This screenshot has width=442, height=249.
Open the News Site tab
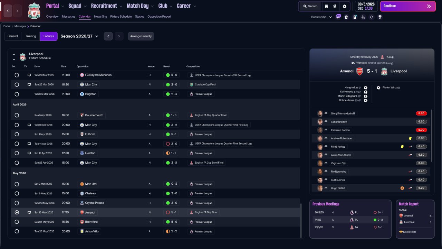coord(100,17)
